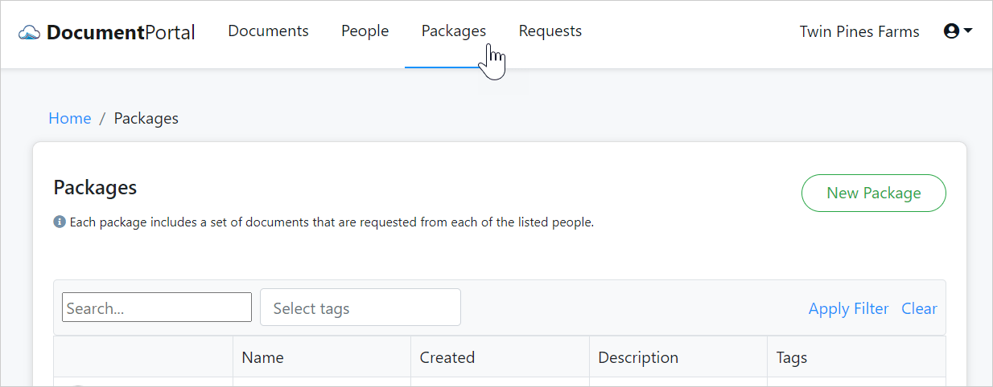Click the Tags column header
The height and width of the screenshot is (387, 993).
[791, 357]
